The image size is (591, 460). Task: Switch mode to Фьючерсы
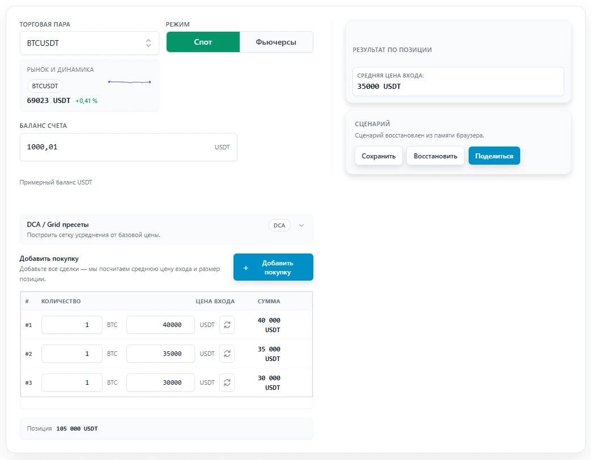(276, 42)
